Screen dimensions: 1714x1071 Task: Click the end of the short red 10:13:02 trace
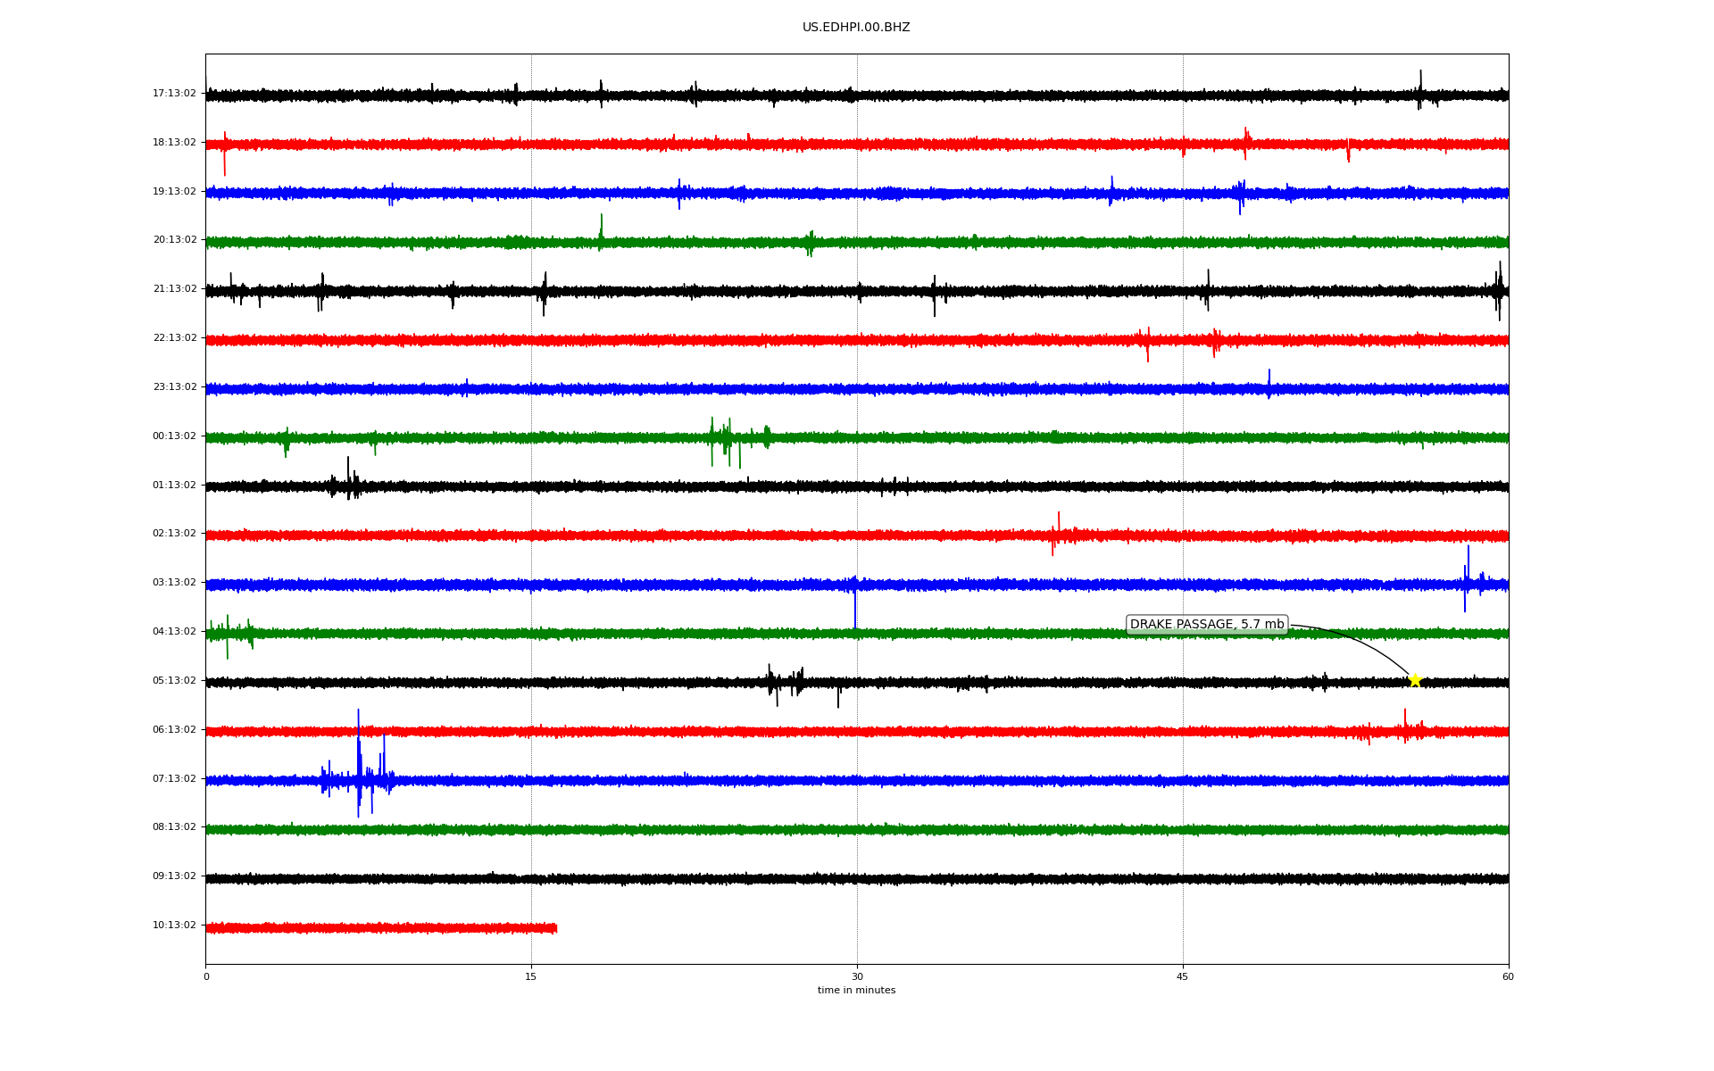tap(555, 928)
